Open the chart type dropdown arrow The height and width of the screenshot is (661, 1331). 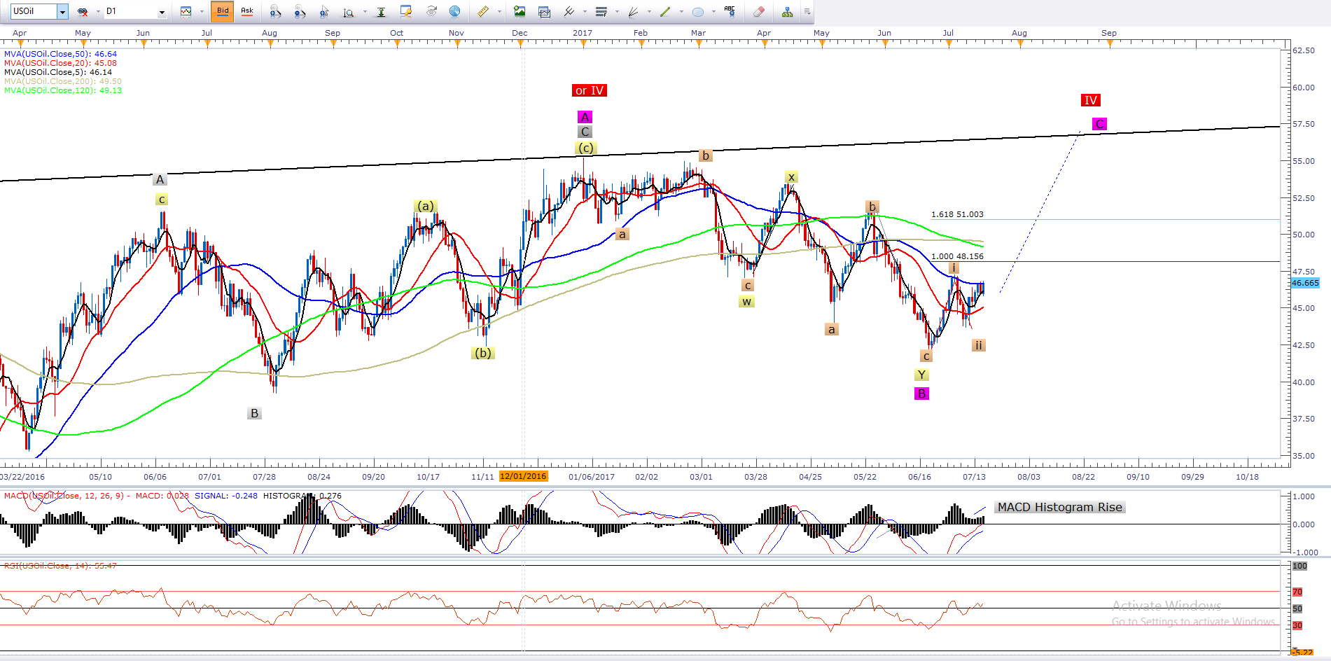click(202, 11)
